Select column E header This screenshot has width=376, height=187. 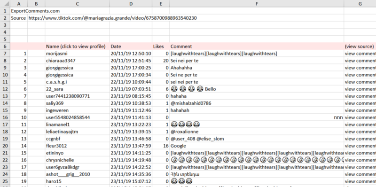coord(161,4)
